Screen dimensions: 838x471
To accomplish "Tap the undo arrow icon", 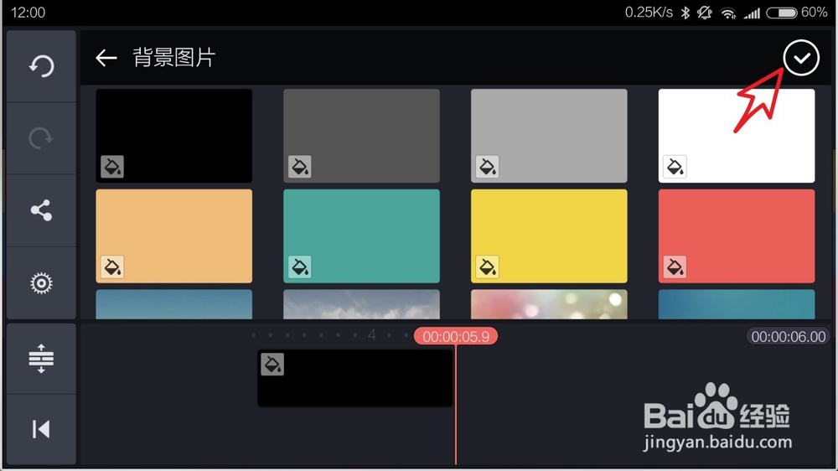I will [x=41, y=66].
